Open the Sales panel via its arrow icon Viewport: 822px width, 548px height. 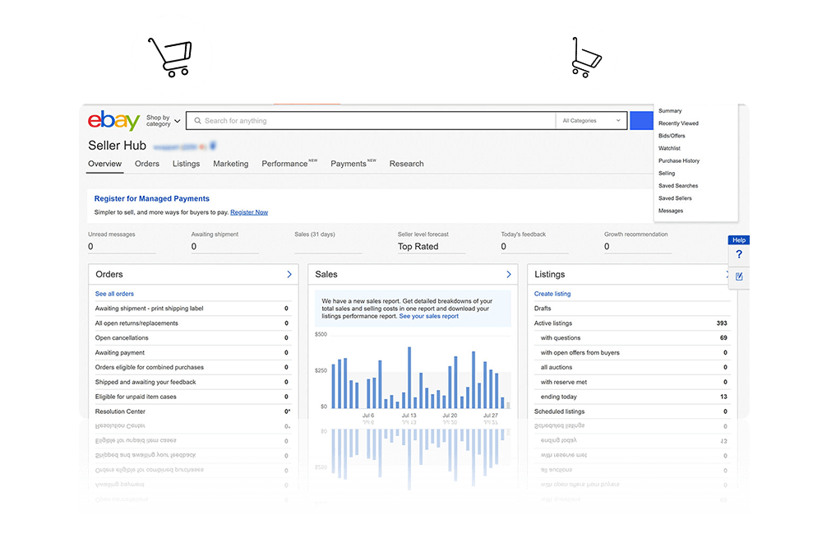point(507,274)
